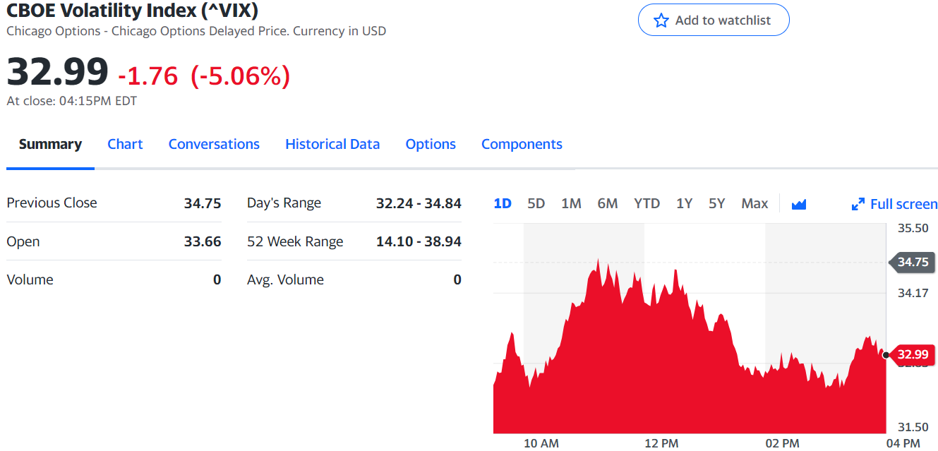Image resolution: width=938 pixels, height=451 pixels.
Task: Click the Volume label
Action: [x=30, y=279]
